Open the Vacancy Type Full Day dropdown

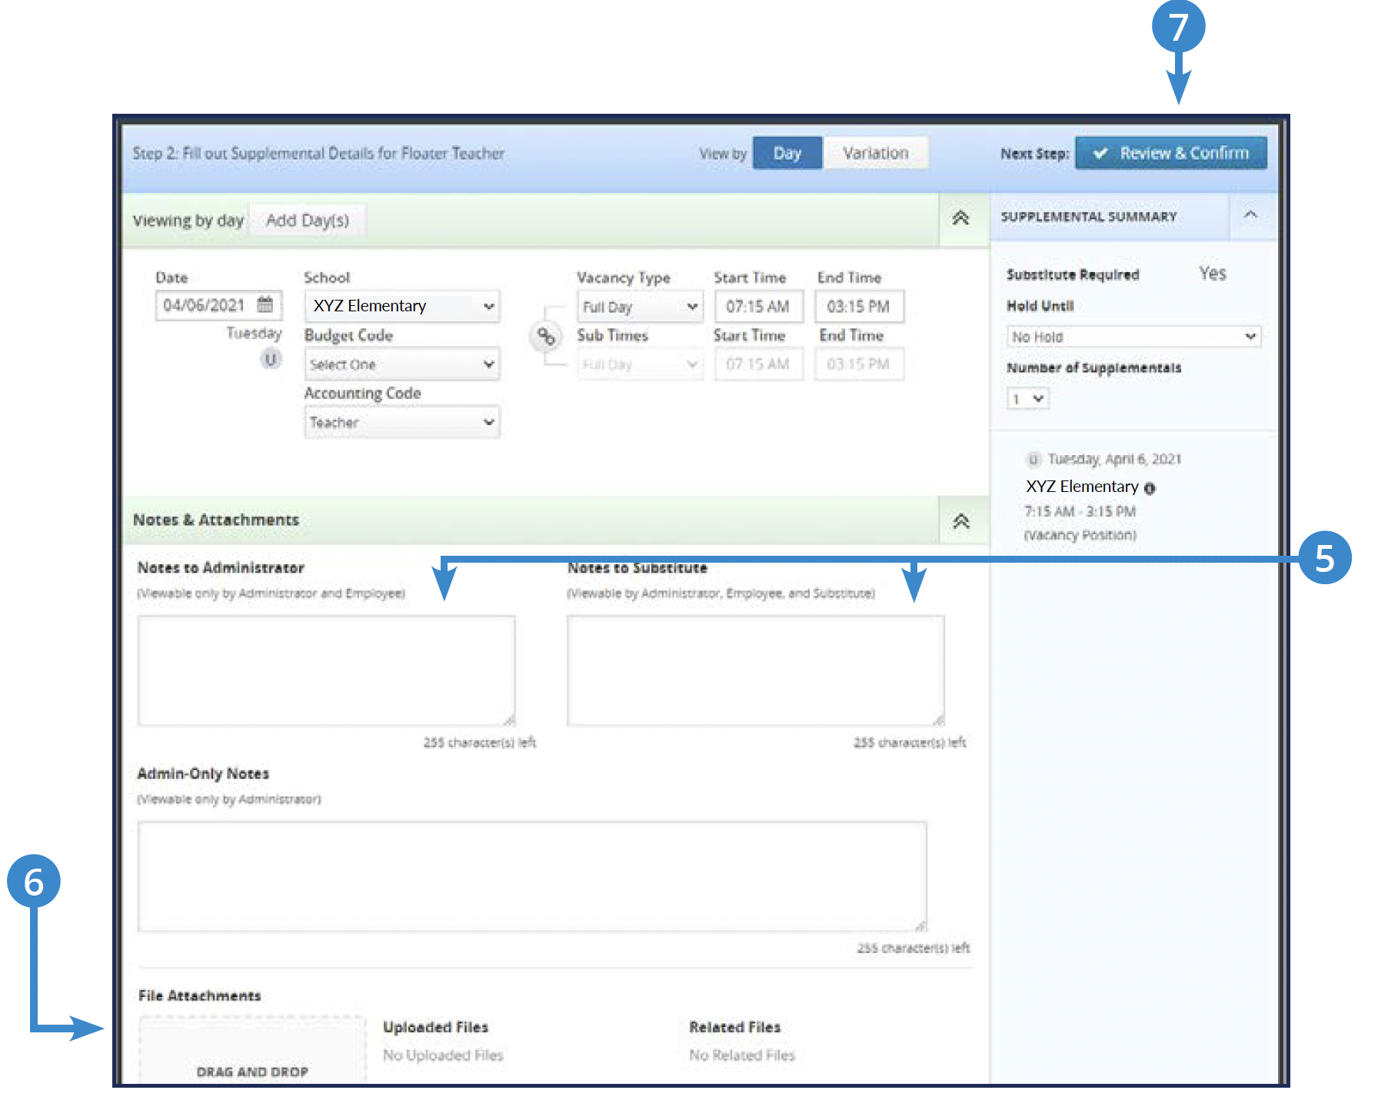[x=640, y=307]
